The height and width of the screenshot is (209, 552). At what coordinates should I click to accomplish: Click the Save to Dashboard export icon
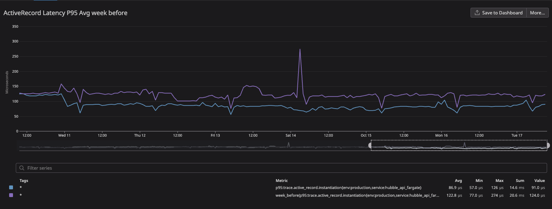click(x=477, y=13)
